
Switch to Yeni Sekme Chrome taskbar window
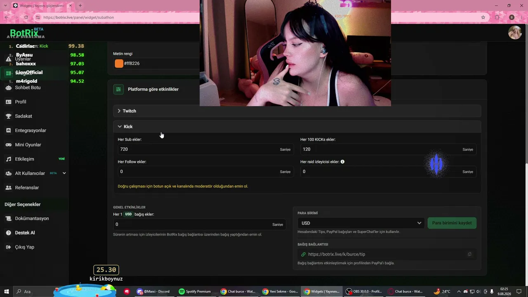coord(280,292)
